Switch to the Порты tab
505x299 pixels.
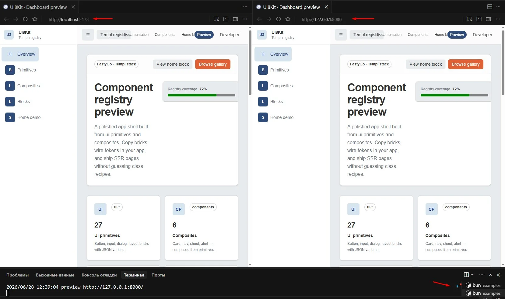[x=158, y=275]
